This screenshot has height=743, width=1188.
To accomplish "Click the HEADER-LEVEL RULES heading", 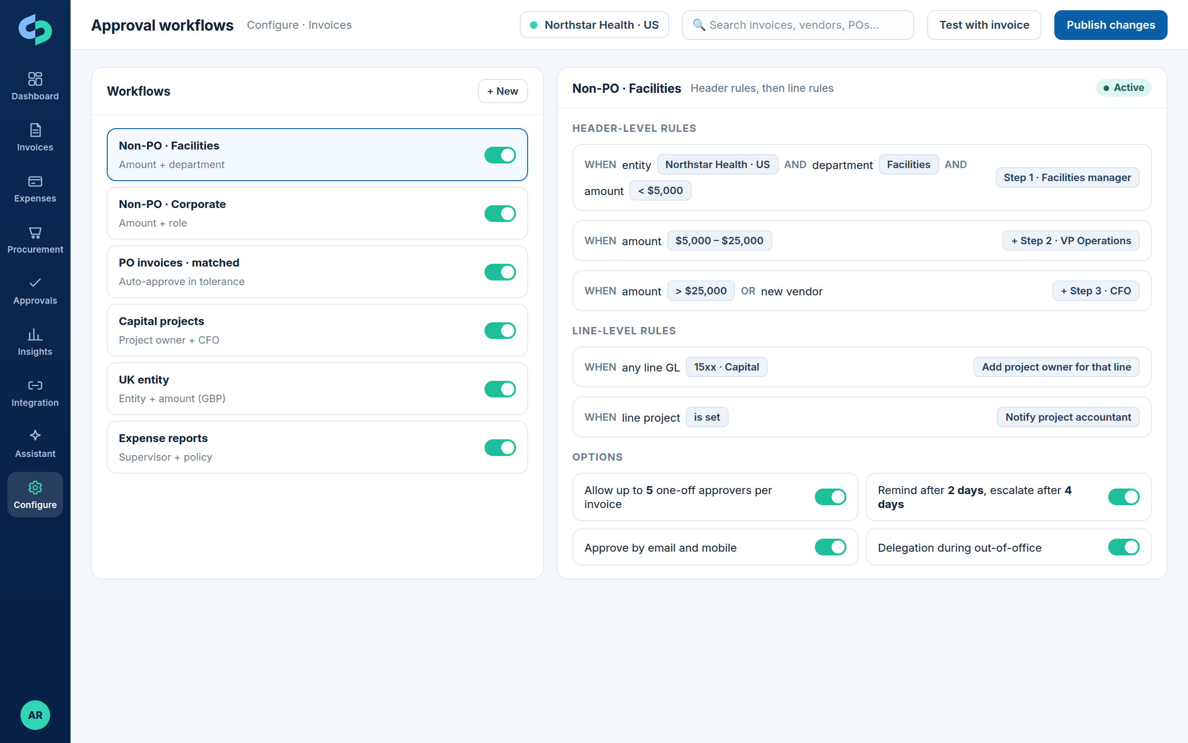I will coord(634,128).
